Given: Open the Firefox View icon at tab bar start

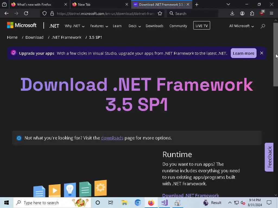Looking at the screenshot, I should (4, 5).
